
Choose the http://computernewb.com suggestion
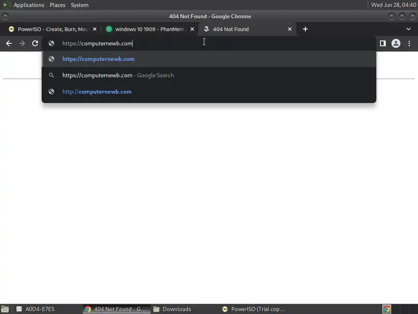(x=209, y=92)
